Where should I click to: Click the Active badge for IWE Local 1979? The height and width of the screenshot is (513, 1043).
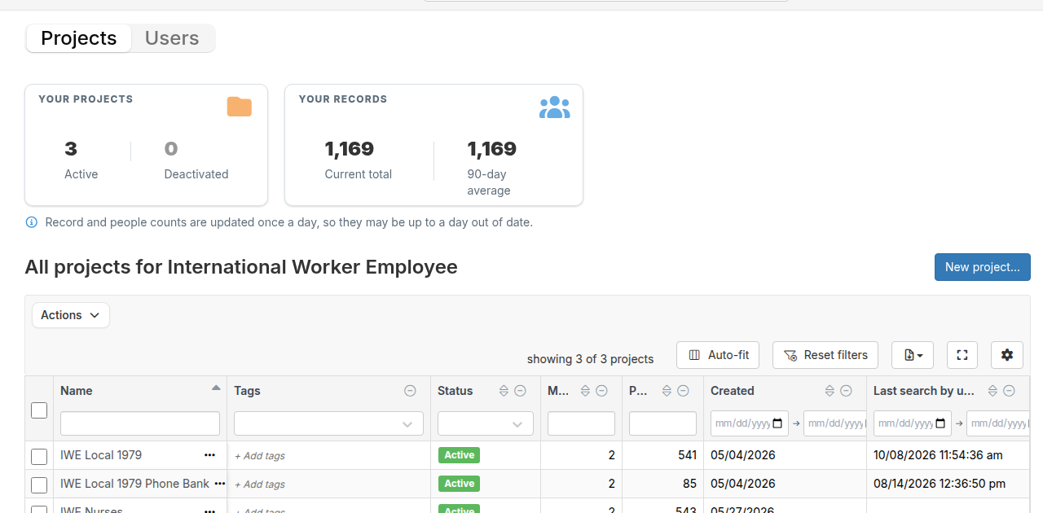point(459,455)
